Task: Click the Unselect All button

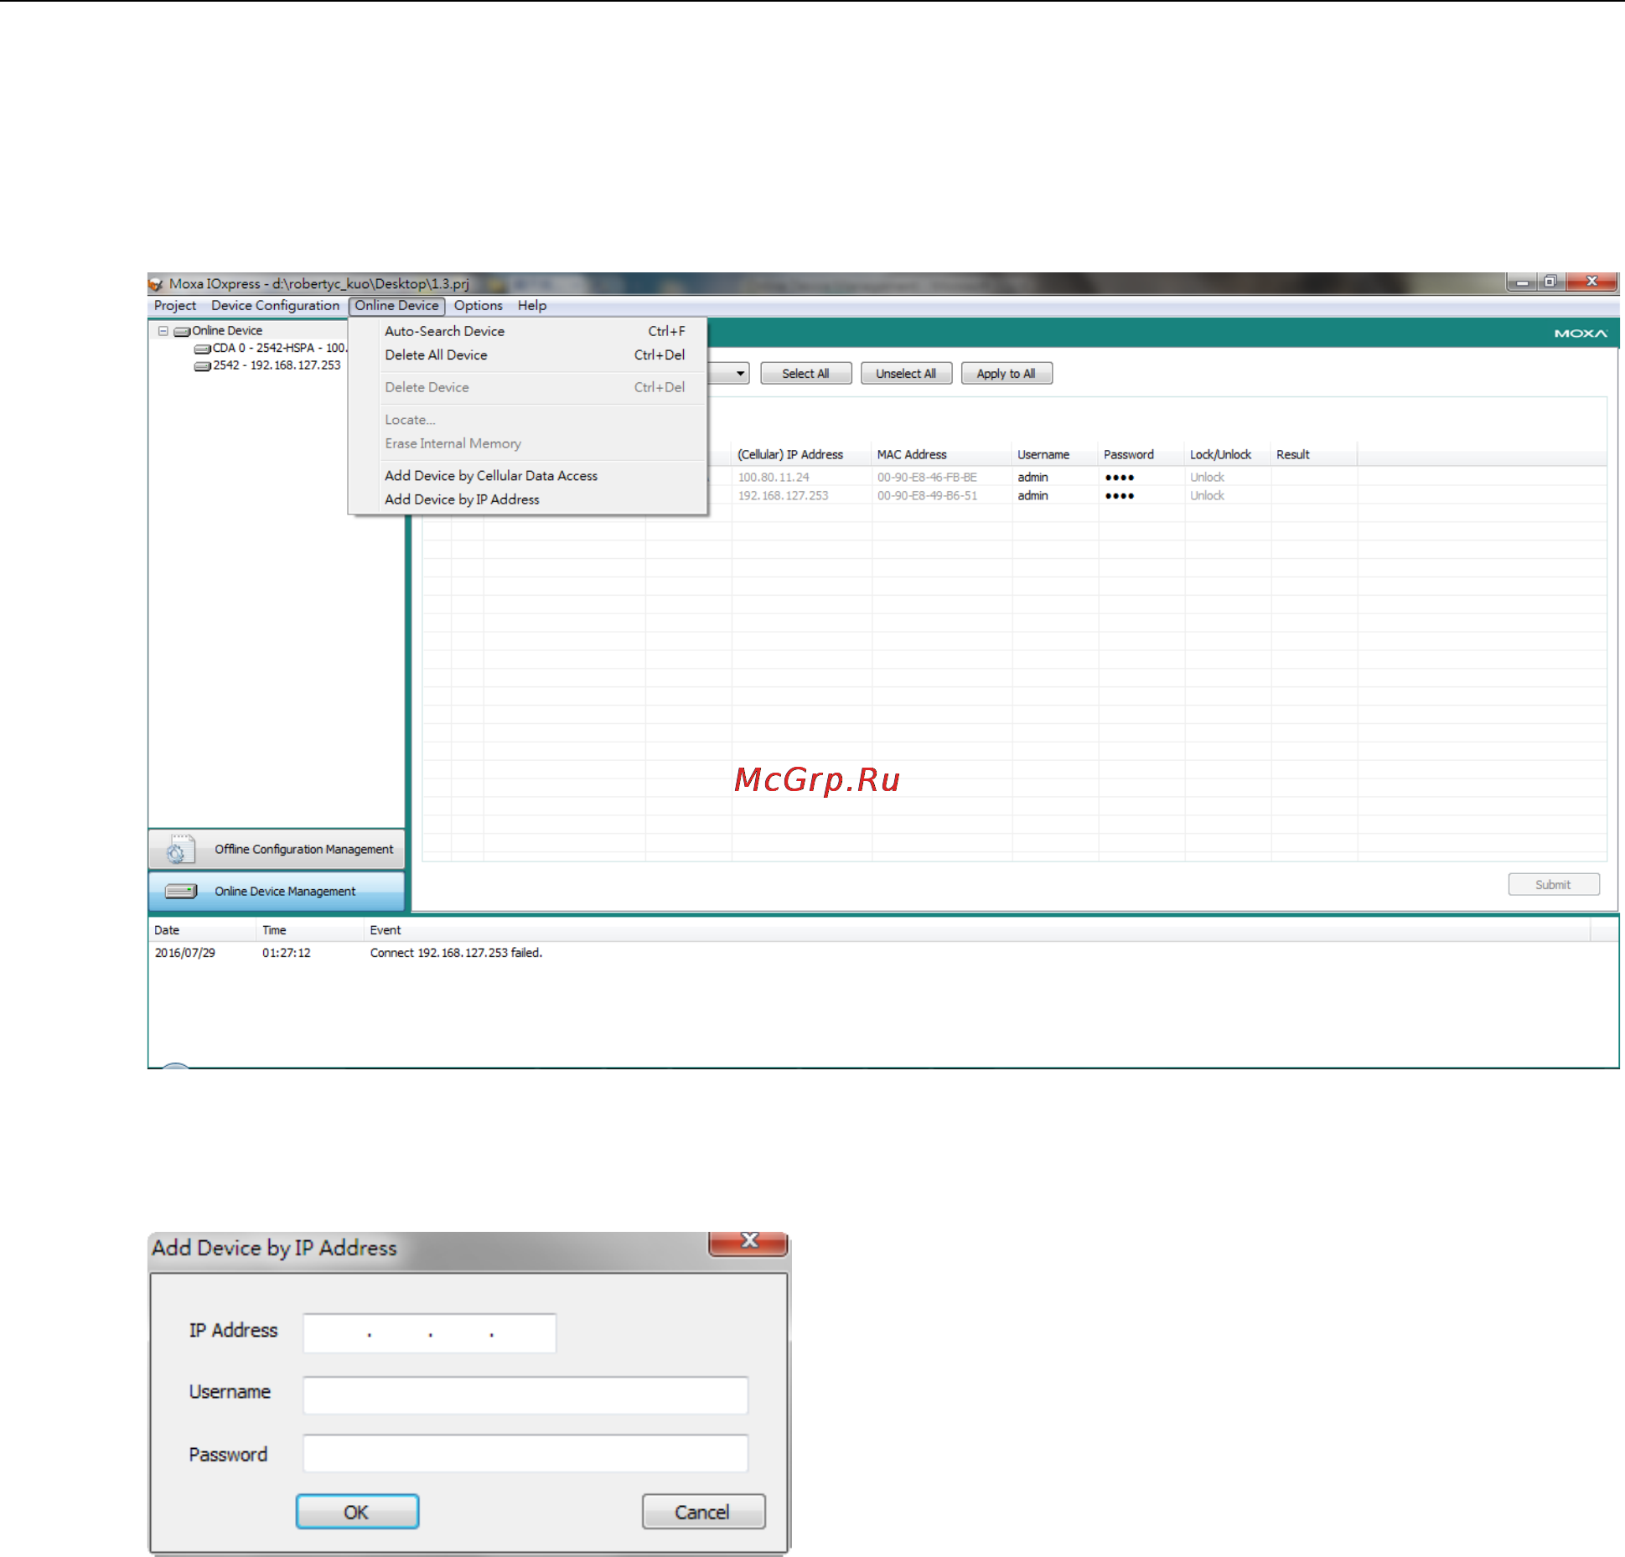Action: click(906, 374)
